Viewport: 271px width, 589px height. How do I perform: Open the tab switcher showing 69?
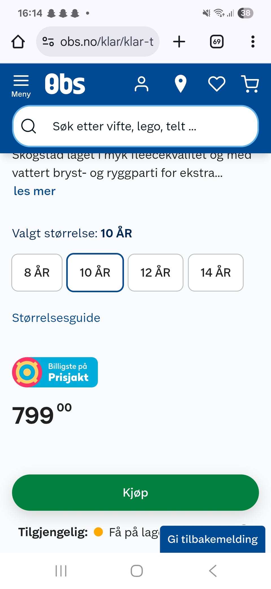coord(217,42)
